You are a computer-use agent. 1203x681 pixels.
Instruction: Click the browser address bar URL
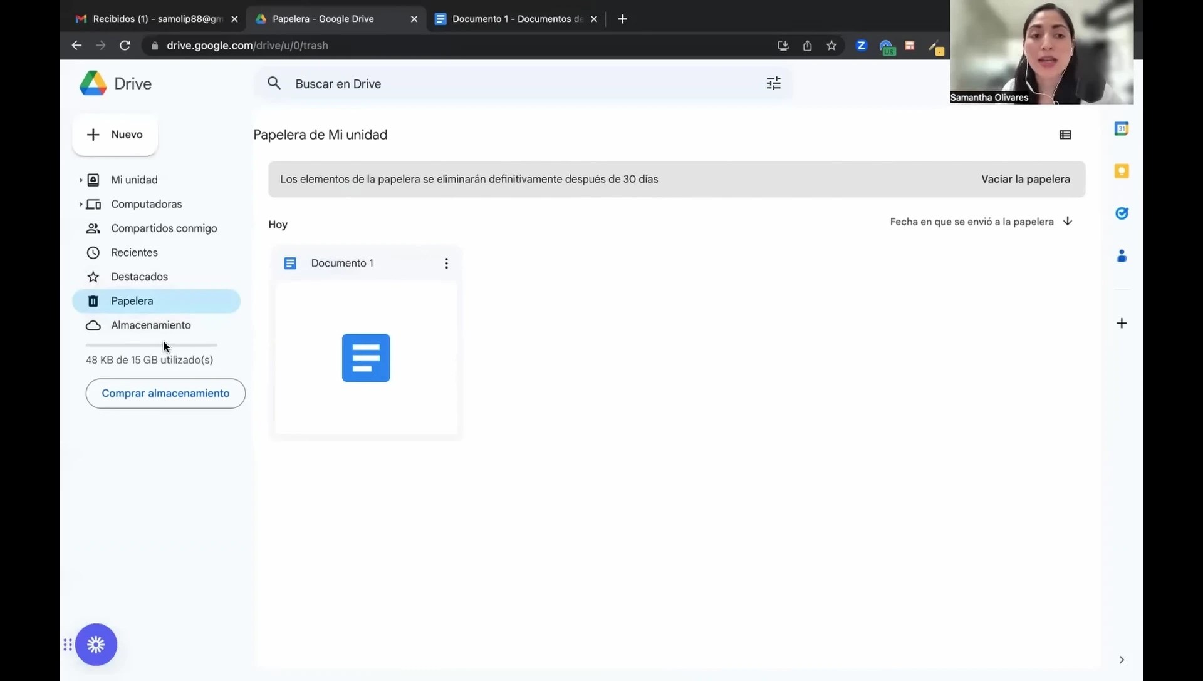[247, 46]
